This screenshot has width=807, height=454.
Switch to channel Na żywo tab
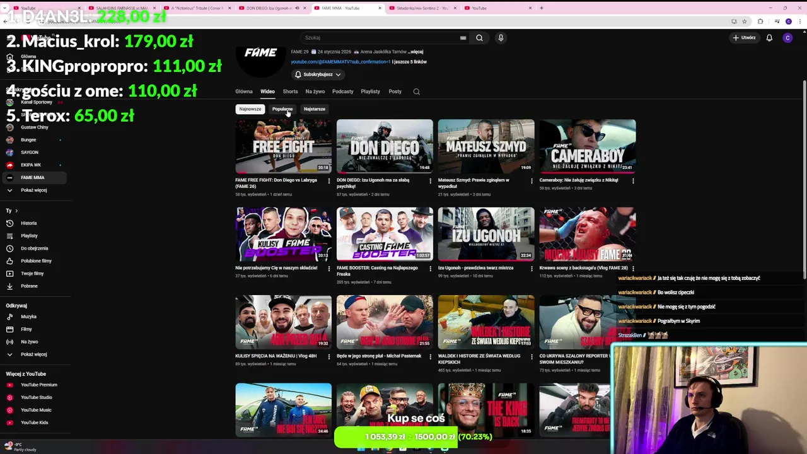(x=315, y=91)
